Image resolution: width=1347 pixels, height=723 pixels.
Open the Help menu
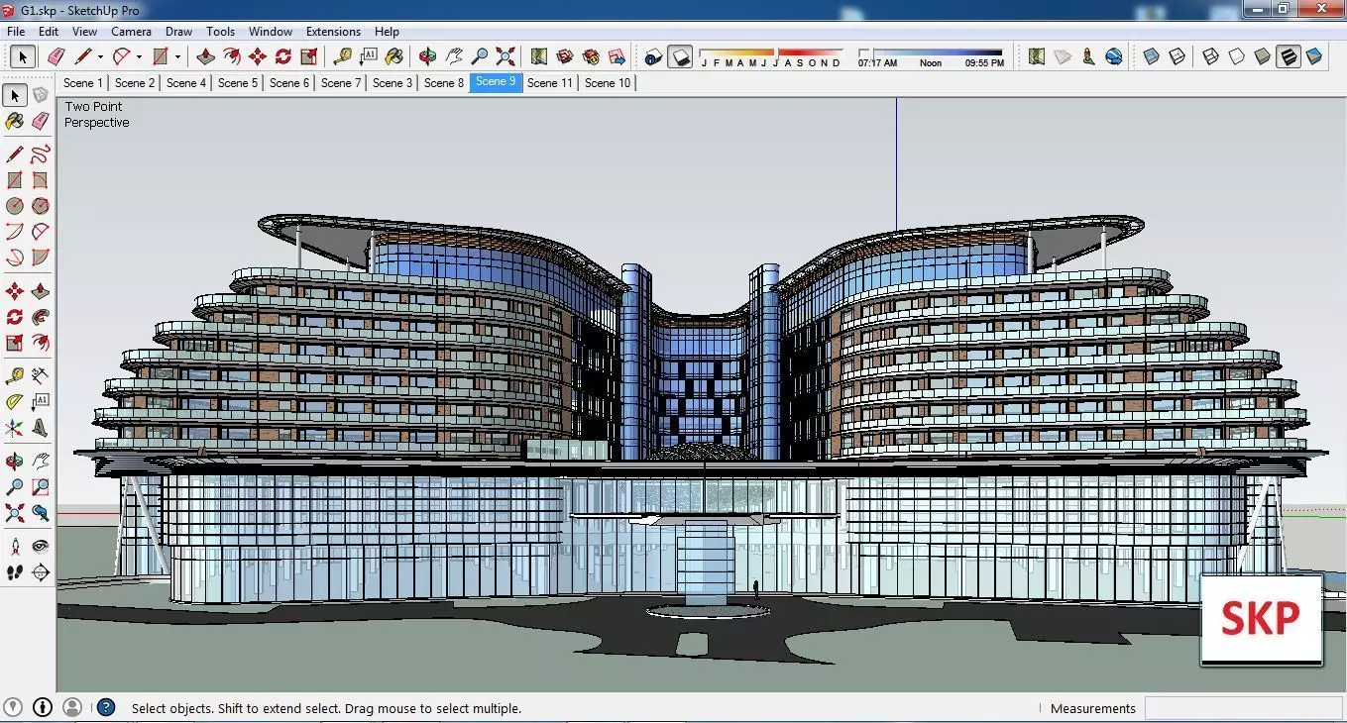point(387,32)
